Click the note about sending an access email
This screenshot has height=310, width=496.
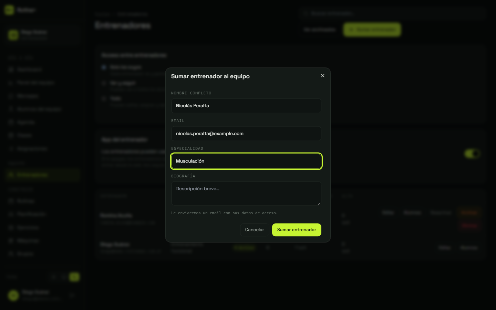click(x=224, y=213)
